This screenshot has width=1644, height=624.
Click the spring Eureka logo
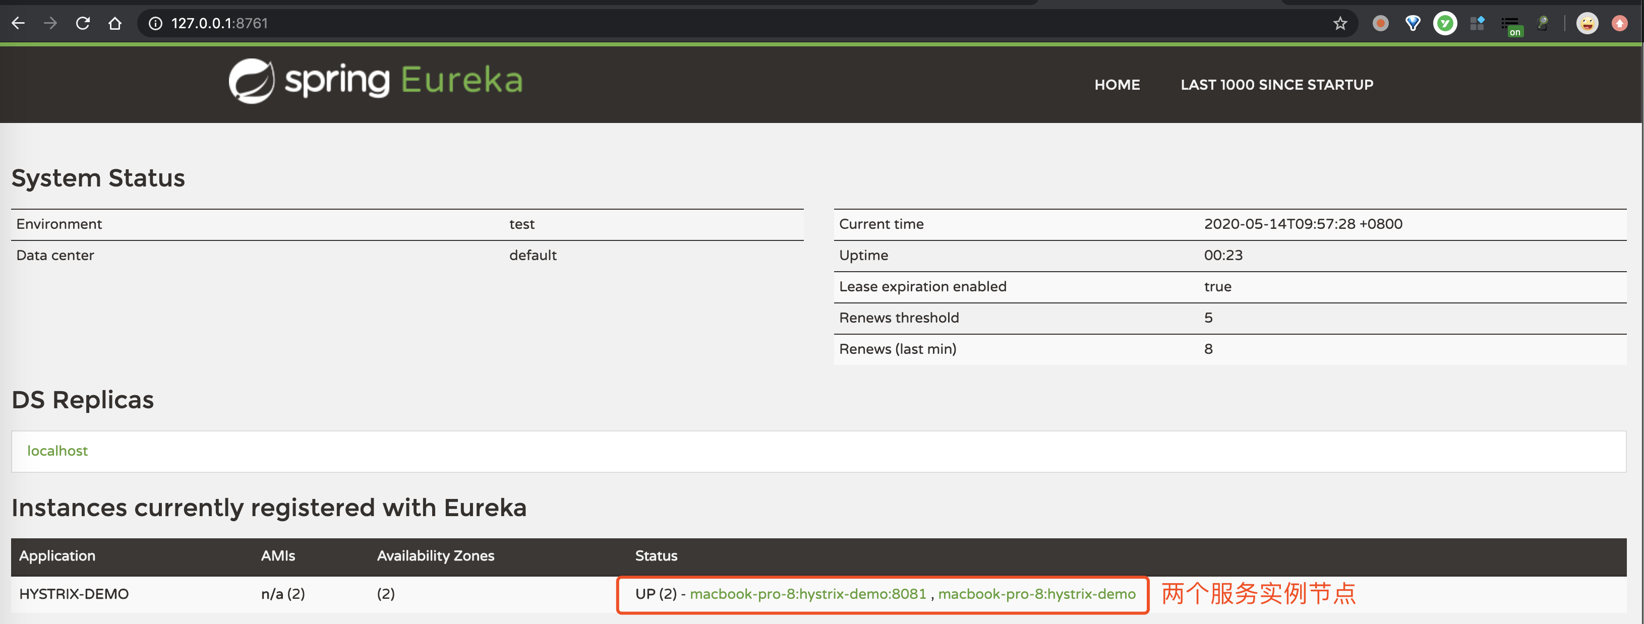coord(375,81)
